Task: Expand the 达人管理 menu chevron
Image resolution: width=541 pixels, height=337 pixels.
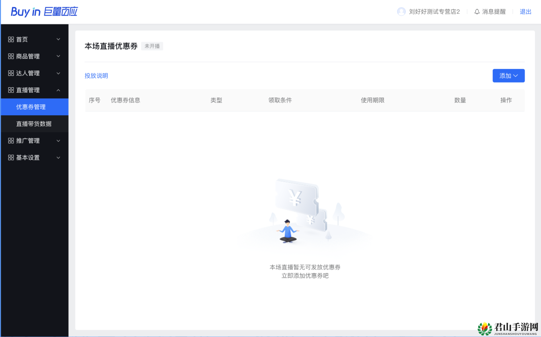Action: point(58,73)
